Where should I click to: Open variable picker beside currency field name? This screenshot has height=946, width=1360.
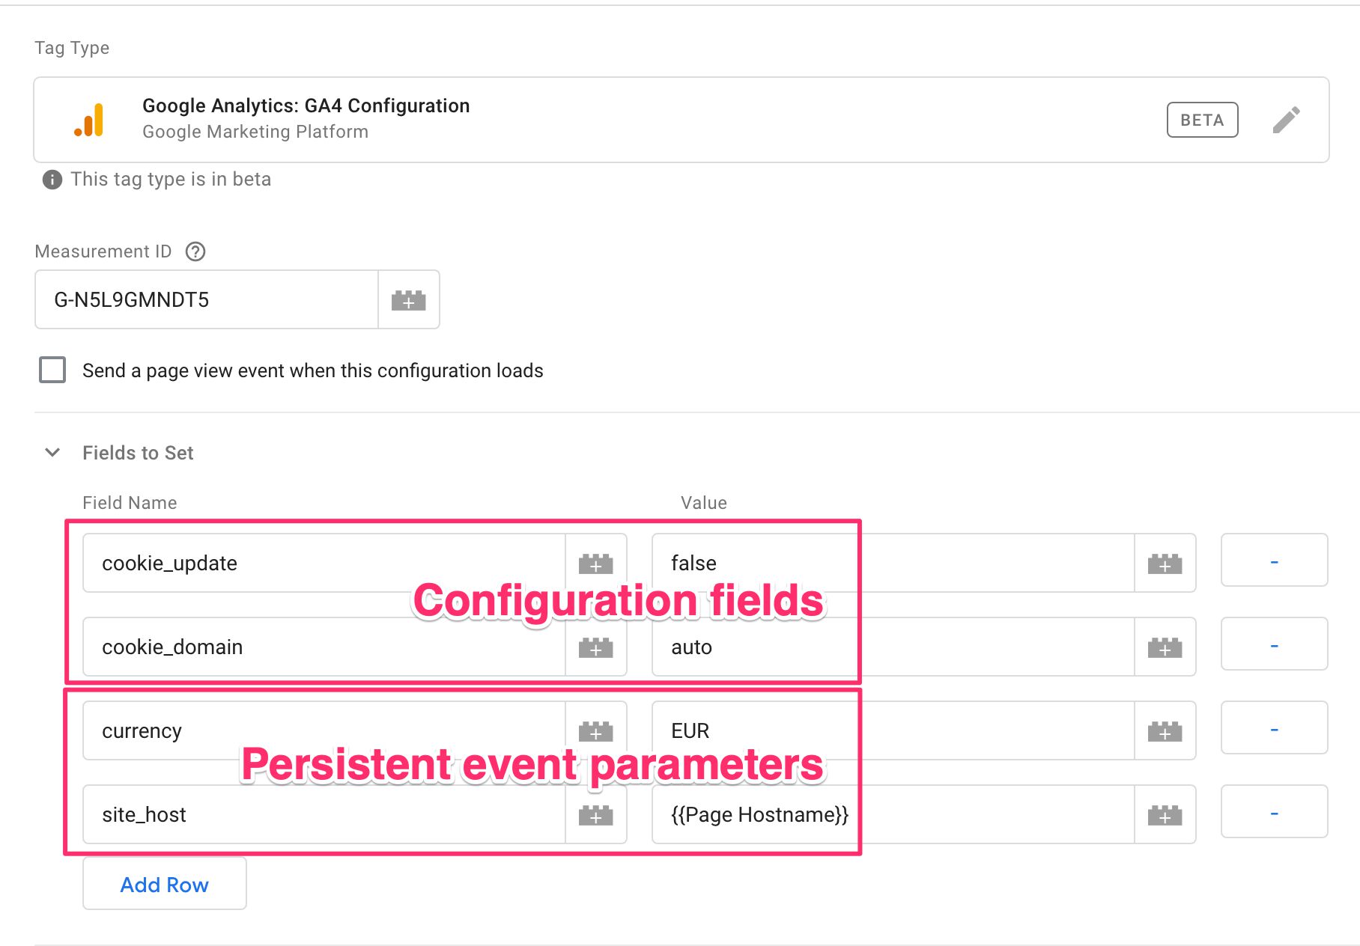[x=596, y=731]
